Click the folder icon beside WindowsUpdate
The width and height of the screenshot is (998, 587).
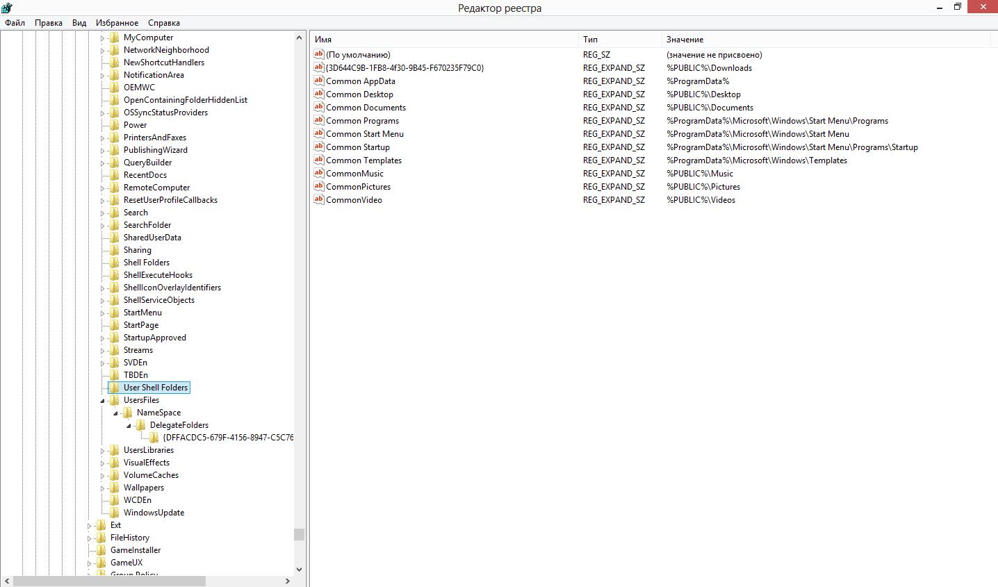115,513
